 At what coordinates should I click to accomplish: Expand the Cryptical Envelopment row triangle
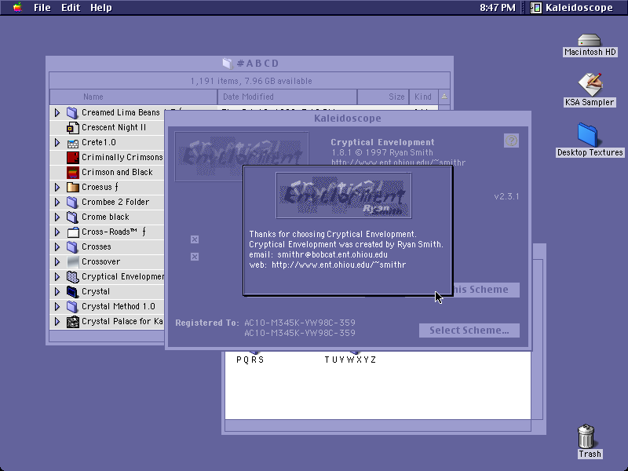click(x=57, y=277)
